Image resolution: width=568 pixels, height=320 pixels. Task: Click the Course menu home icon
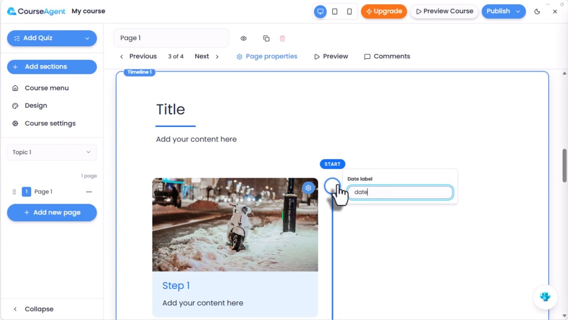15,88
